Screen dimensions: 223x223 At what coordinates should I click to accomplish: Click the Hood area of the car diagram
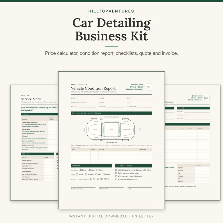coord(95,130)
